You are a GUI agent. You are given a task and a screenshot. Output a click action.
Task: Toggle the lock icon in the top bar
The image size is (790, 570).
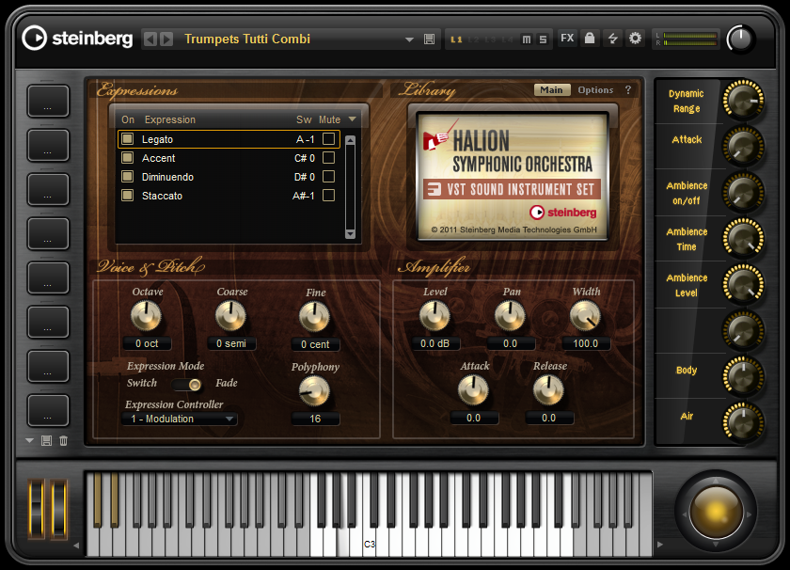[590, 39]
